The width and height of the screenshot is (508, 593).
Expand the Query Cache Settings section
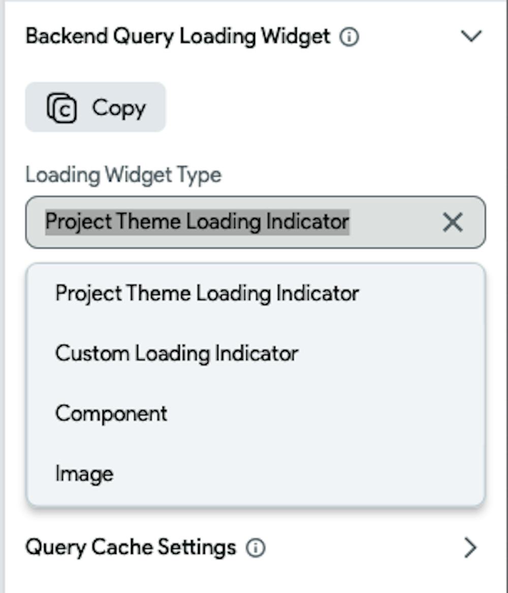tap(471, 547)
